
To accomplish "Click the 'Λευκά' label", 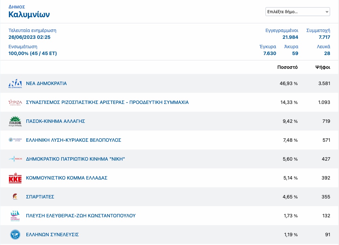I will (324, 47).
